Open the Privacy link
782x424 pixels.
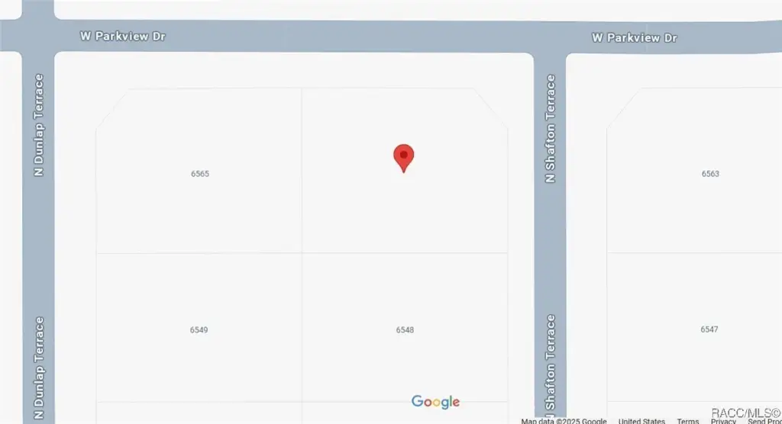[723, 421]
